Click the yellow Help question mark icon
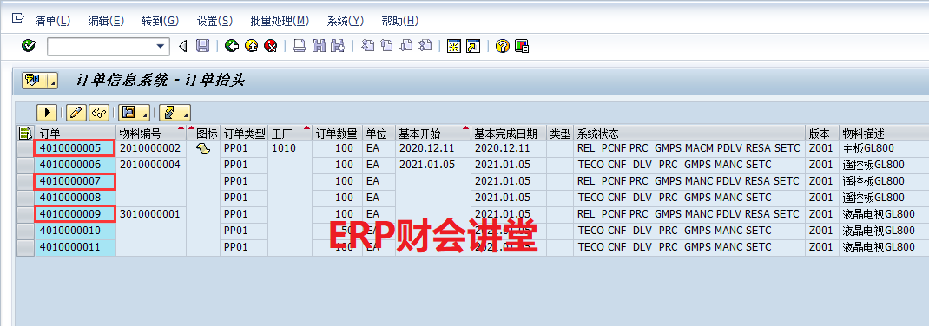Image resolution: width=929 pixels, height=326 pixels. [x=503, y=46]
